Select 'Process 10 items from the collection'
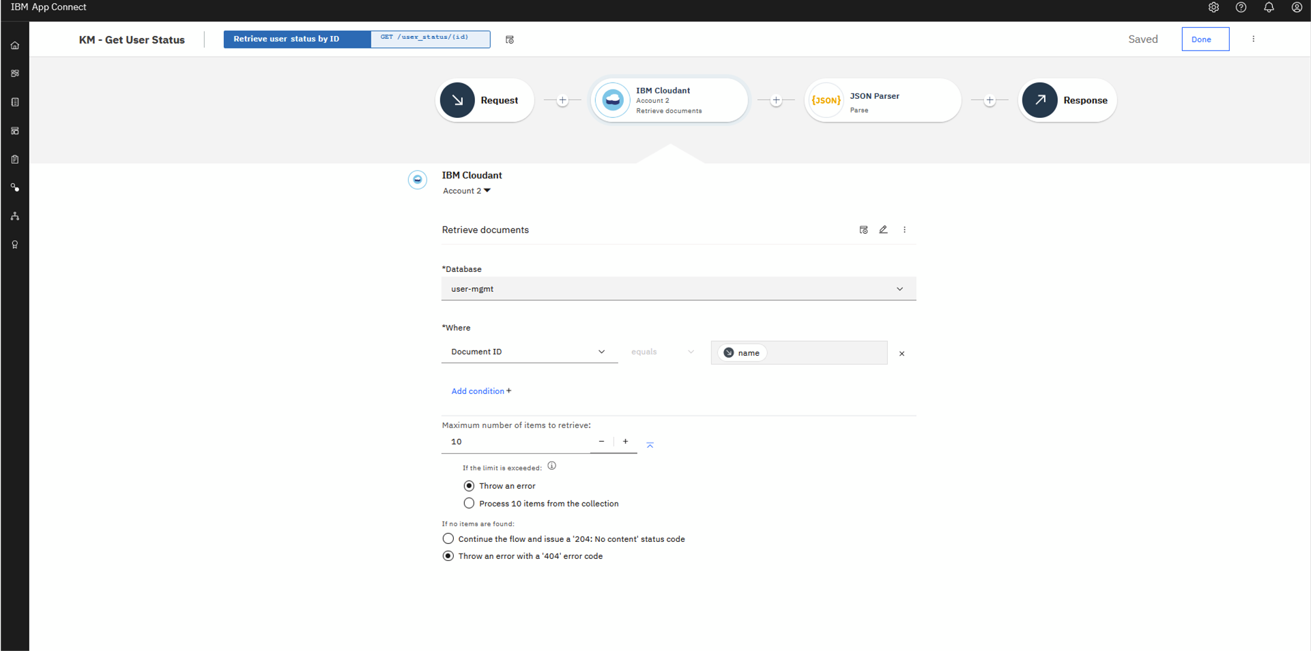This screenshot has width=1311, height=651. tap(469, 504)
